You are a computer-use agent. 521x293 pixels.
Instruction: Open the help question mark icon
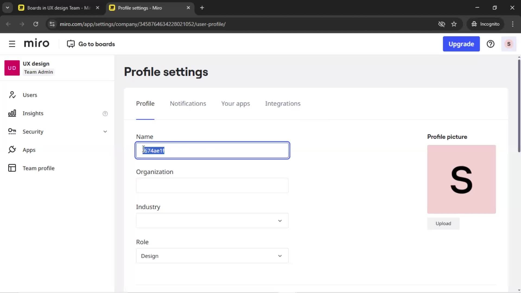pos(490,44)
